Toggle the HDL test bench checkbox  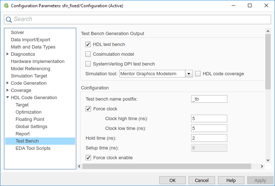[88, 45]
